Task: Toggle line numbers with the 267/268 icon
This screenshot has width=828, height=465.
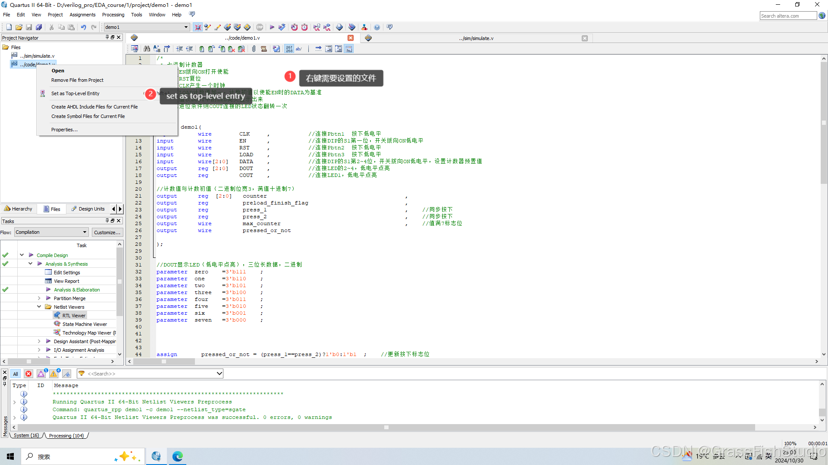Action: pos(289,49)
